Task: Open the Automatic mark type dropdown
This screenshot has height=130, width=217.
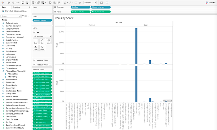Action: (x=42, y=36)
